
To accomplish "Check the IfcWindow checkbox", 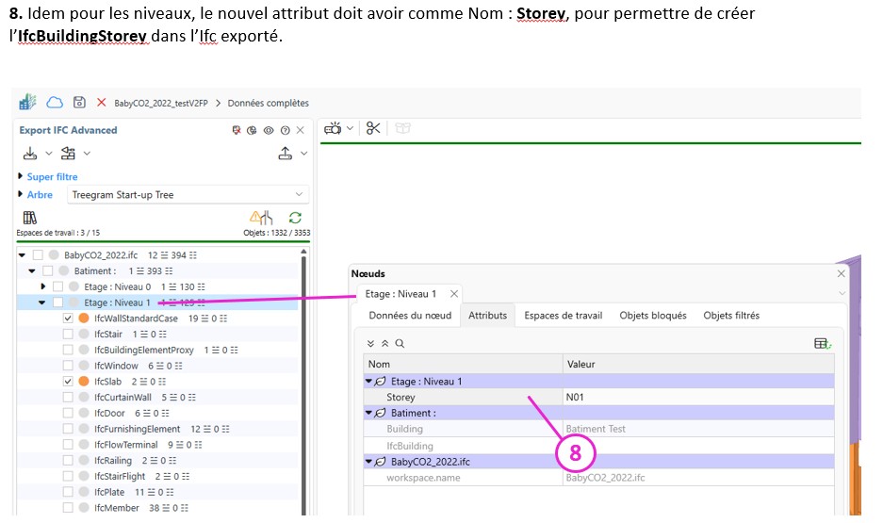I will point(68,366).
